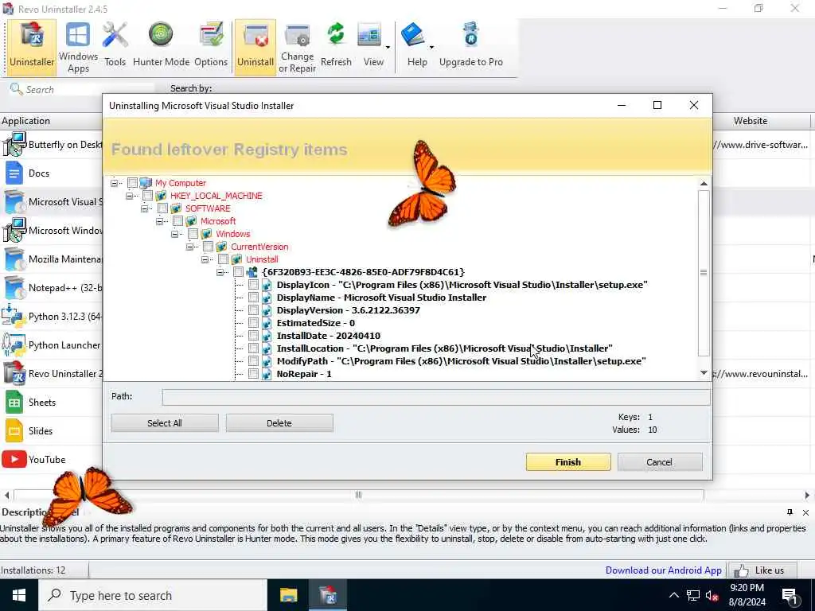815x611 pixels.
Task: Collapse the CurrentVersion tree node
Action: coord(189,247)
